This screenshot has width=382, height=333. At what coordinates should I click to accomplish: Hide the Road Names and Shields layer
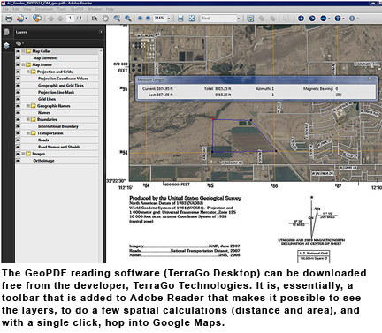click(x=19, y=147)
